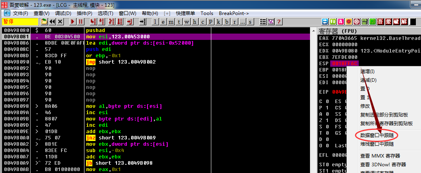This screenshot has width=421, height=173.
Task: Open the CPU window with the c button
Action: click(203, 22)
